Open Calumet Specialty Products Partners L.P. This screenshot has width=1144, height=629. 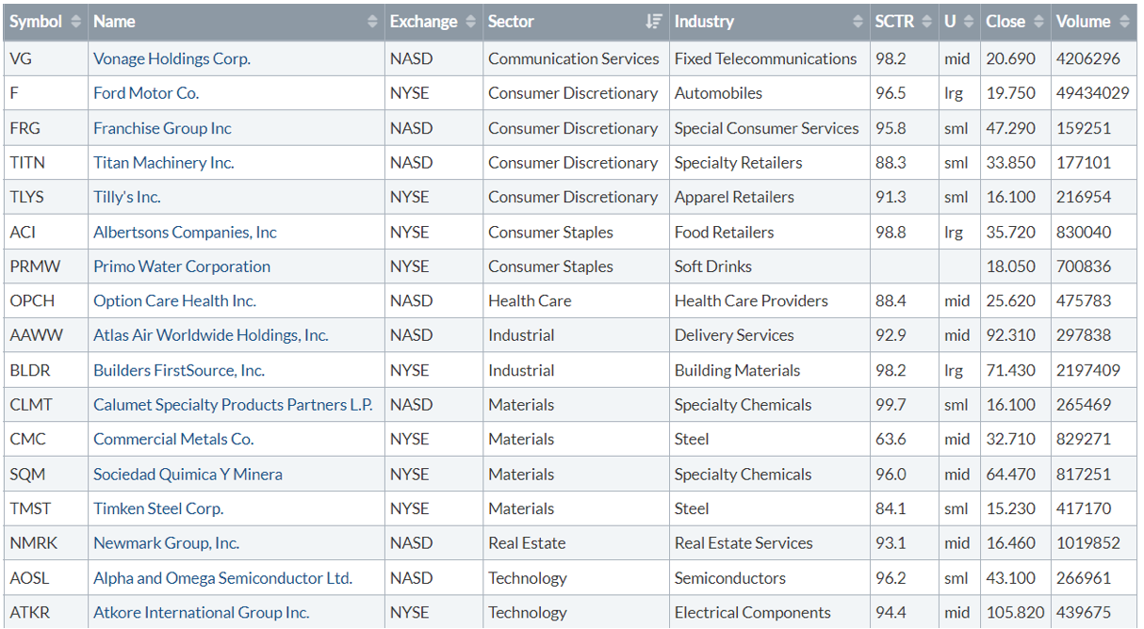point(233,405)
